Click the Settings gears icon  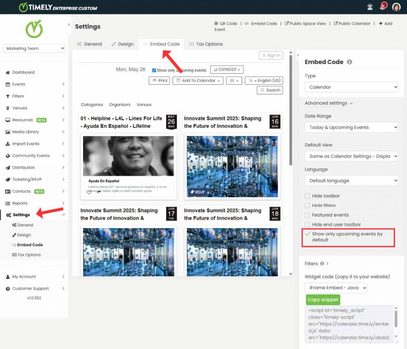pyautogui.click(x=9, y=215)
